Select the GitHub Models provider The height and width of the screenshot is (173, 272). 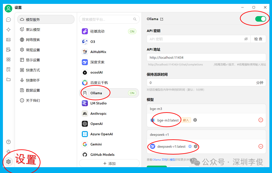click(109, 155)
